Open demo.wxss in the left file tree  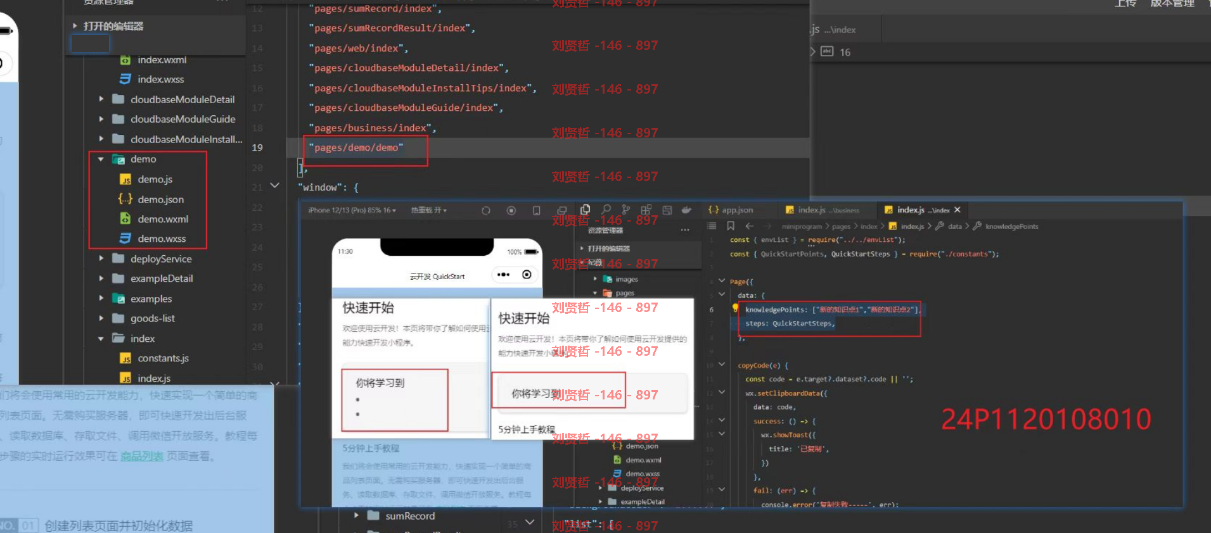[x=162, y=239]
